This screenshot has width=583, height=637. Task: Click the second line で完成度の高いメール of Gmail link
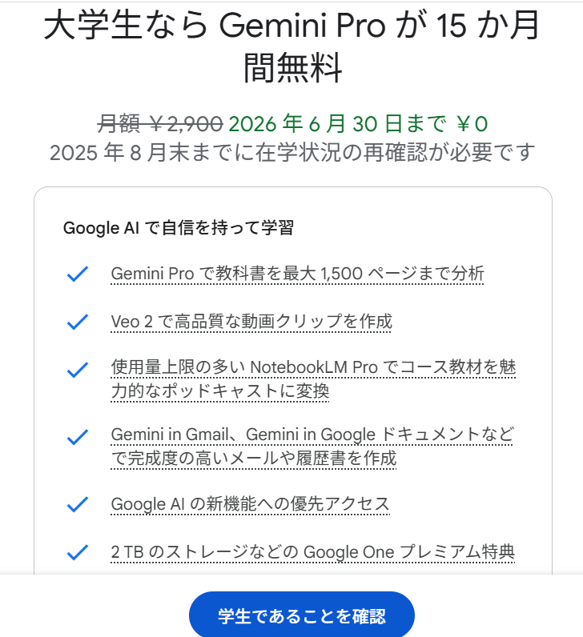[253, 459]
